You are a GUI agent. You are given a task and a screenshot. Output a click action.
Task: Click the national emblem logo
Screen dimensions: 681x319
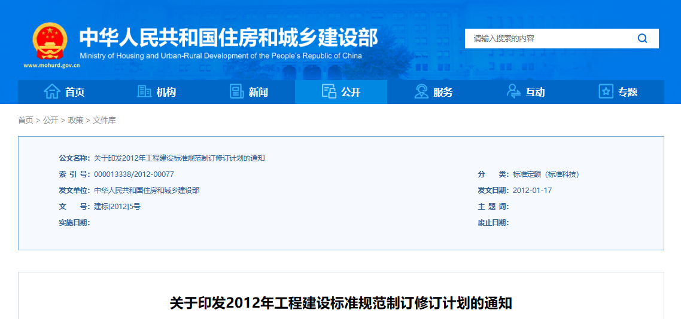tap(50, 41)
